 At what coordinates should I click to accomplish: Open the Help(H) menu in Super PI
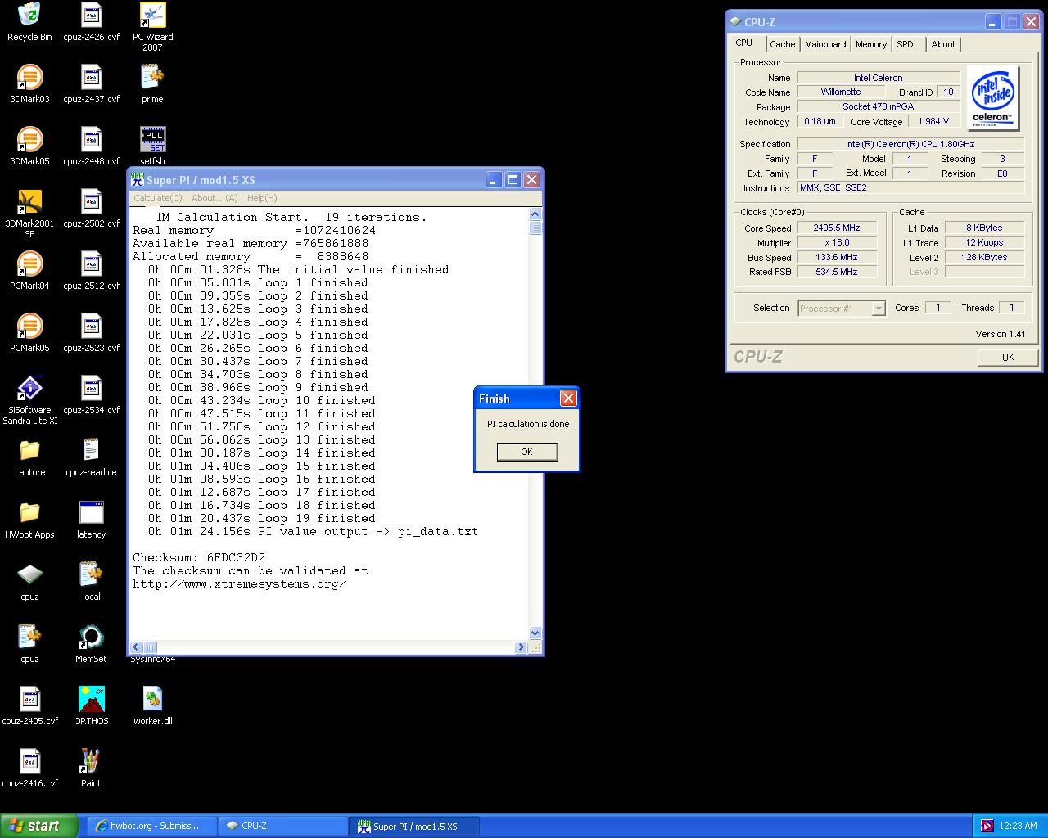(262, 198)
